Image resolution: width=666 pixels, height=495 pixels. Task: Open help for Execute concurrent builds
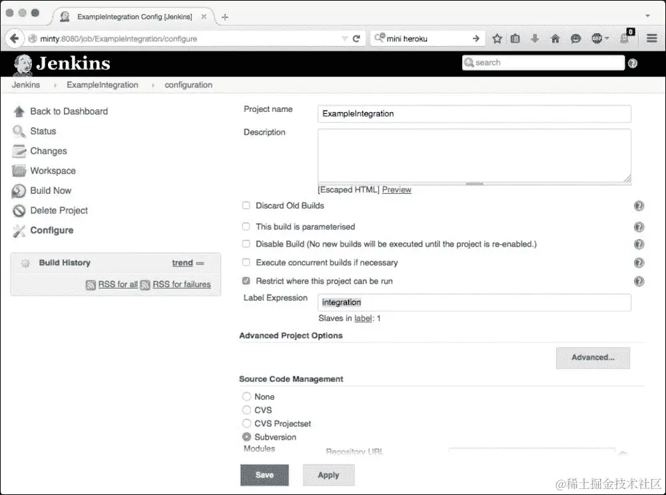click(639, 262)
